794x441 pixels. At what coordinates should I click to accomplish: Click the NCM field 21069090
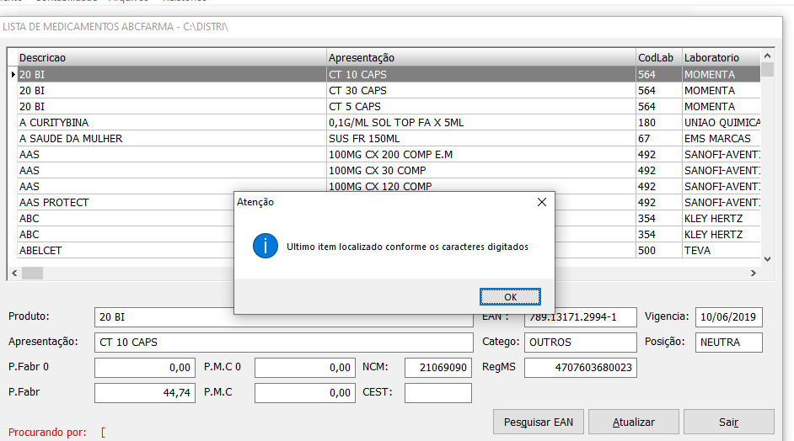(438, 368)
